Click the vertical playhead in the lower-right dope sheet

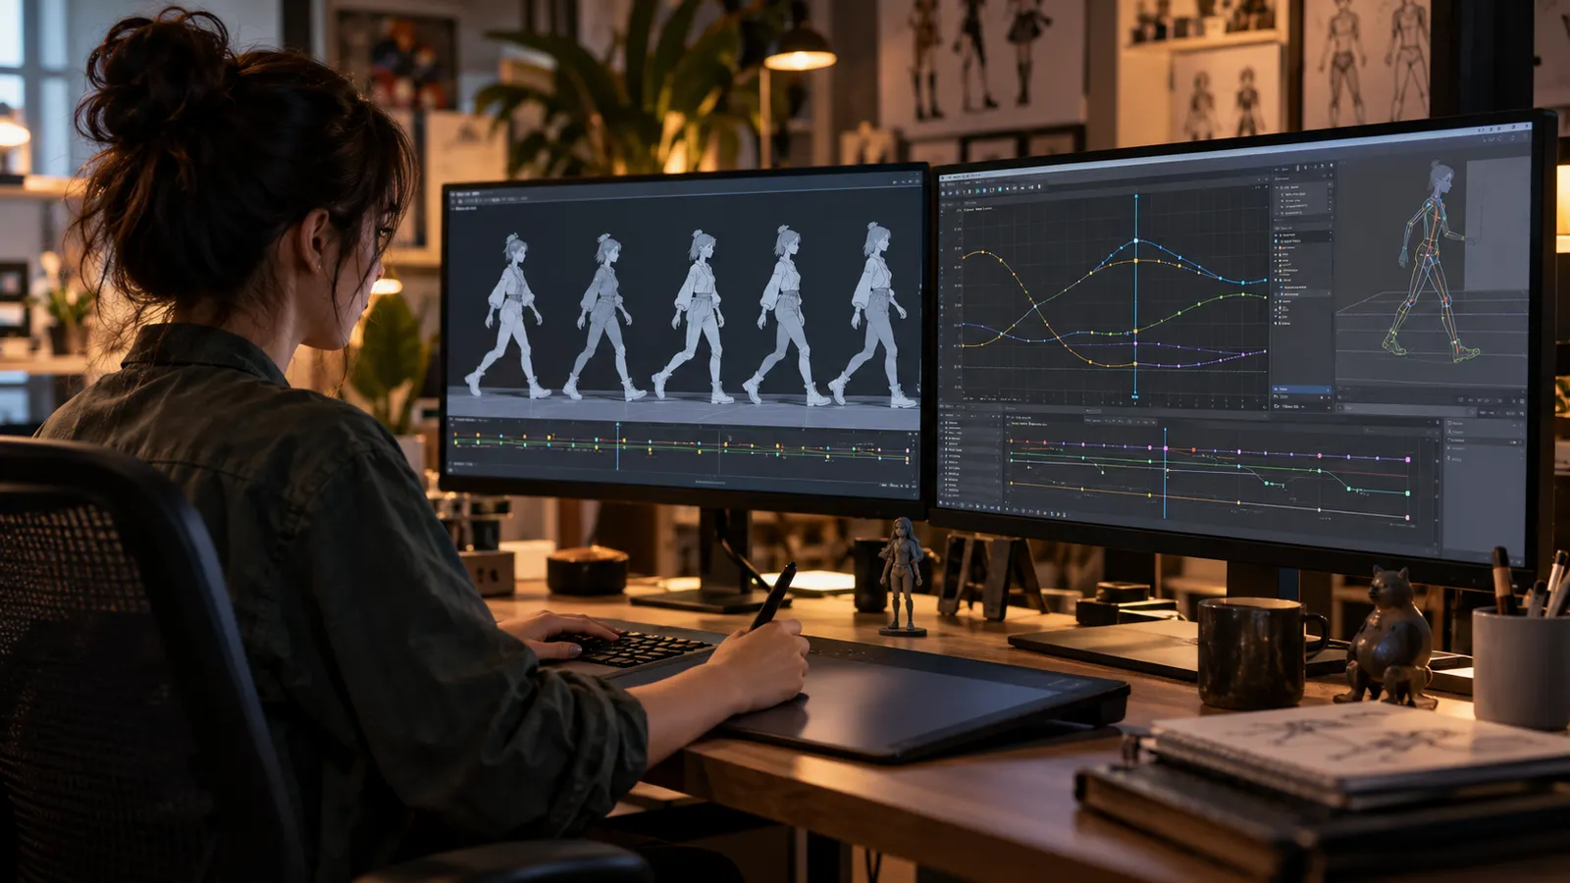coord(1165,473)
